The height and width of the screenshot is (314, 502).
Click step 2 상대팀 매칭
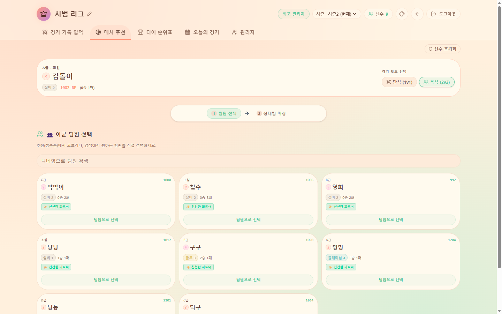coord(271,113)
